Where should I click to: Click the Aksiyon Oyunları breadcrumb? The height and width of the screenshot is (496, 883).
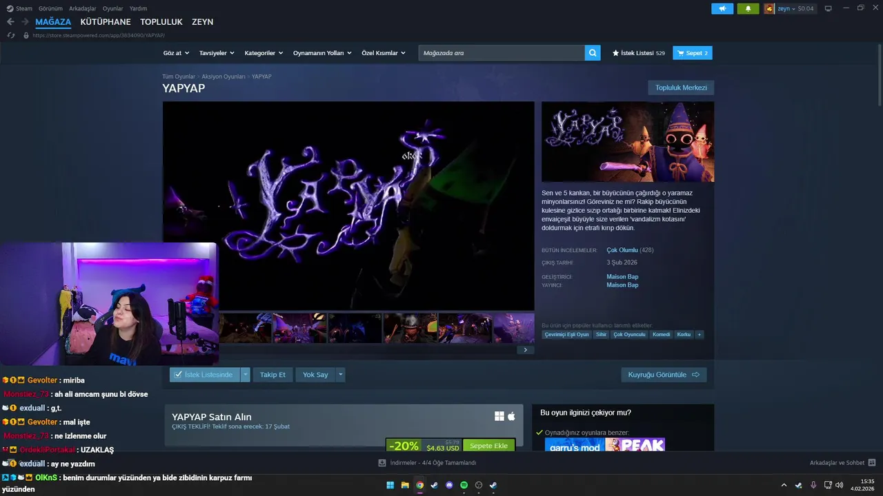[224, 76]
